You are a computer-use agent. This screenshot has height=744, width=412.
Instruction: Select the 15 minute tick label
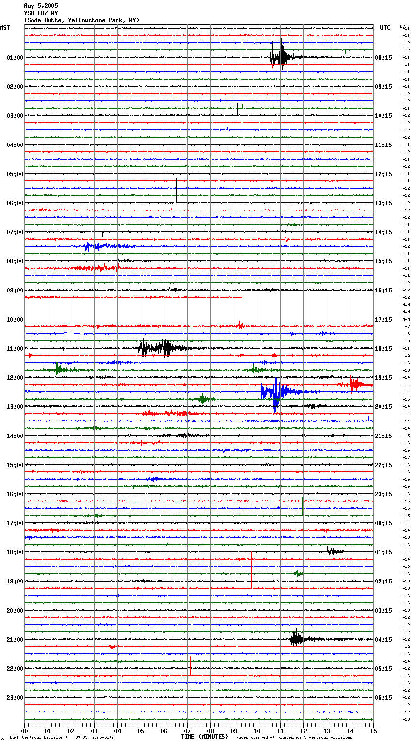(373, 730)
